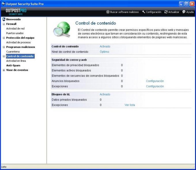This screenshot has height=170, width=196.
Task: Expand the Visor de eventos node
Action: (4, 70)
